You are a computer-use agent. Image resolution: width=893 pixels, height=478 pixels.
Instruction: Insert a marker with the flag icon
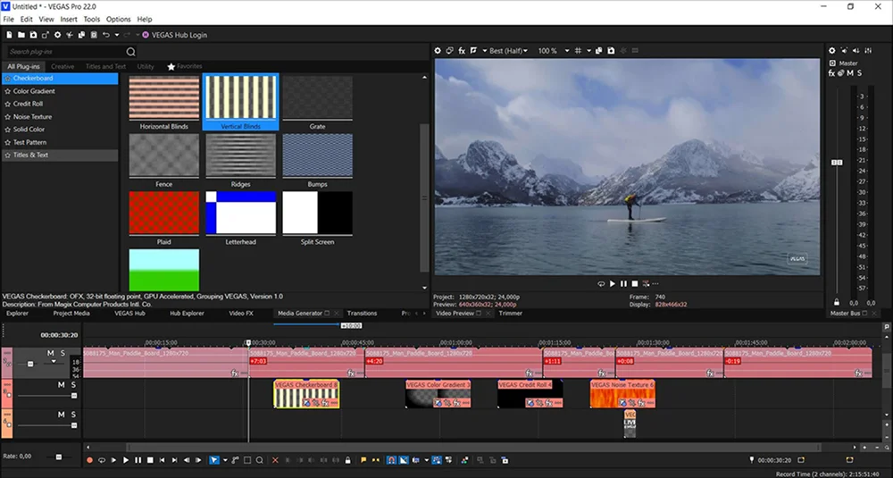(363, 460)
